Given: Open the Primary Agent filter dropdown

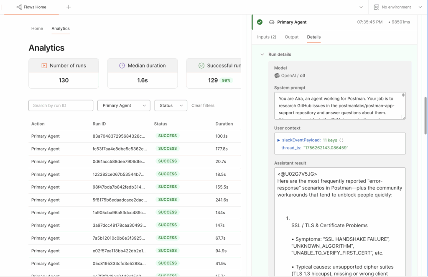Looking at the screenshot, I should (x=124, y=105).
